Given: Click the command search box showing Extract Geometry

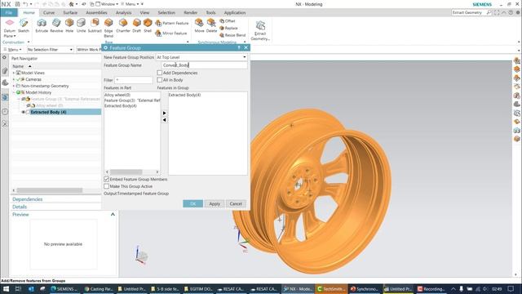Looking at the screenshot, I should click(x=471, y=12).
